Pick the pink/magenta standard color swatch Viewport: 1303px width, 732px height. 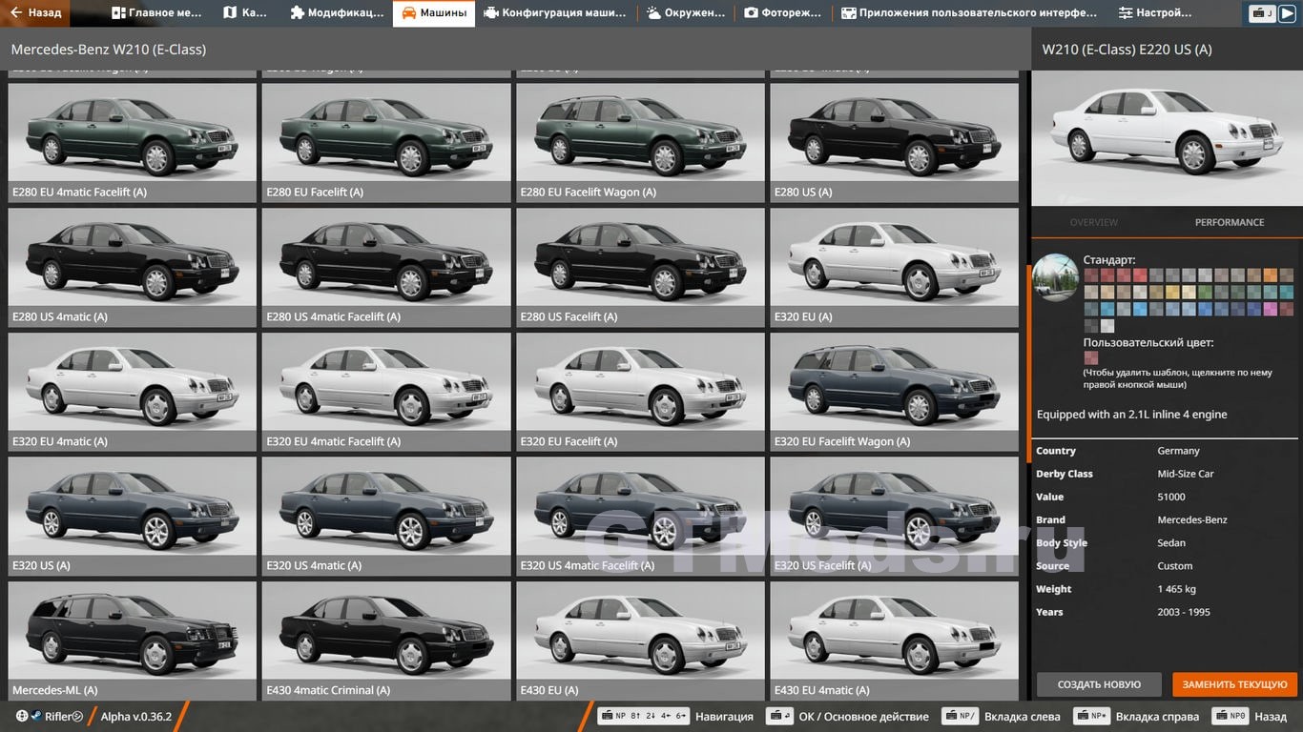tap(1271, 309)
